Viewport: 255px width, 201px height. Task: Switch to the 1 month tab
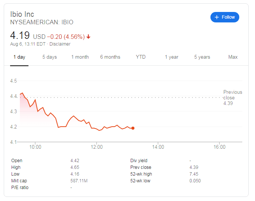(80, 57)
